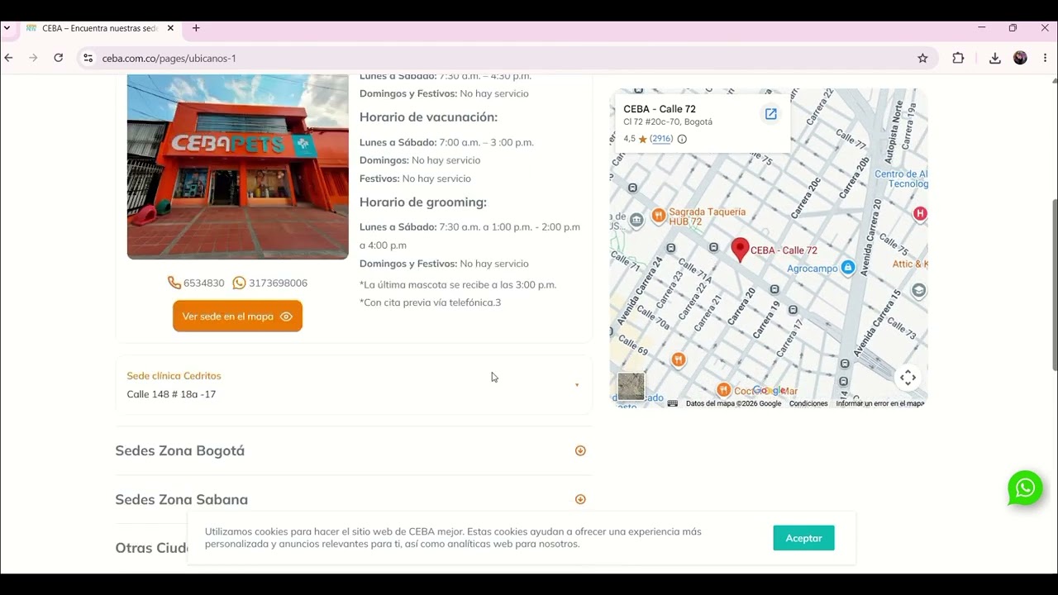Open the 2916 reviews link
The width and height of the screenshot is (1058, 595).
tap(661, 139)
